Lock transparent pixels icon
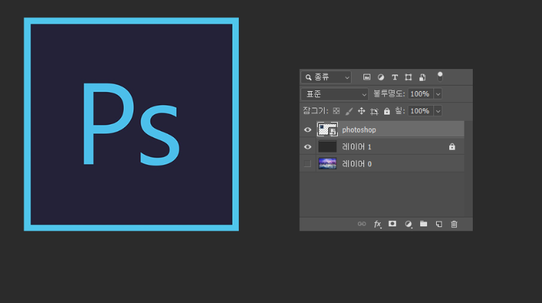This screenshot has width=542, height=303. click(336, 111)
